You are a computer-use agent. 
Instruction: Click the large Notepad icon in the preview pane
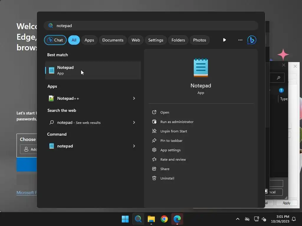pyautogui.click(x=201, y=68)
